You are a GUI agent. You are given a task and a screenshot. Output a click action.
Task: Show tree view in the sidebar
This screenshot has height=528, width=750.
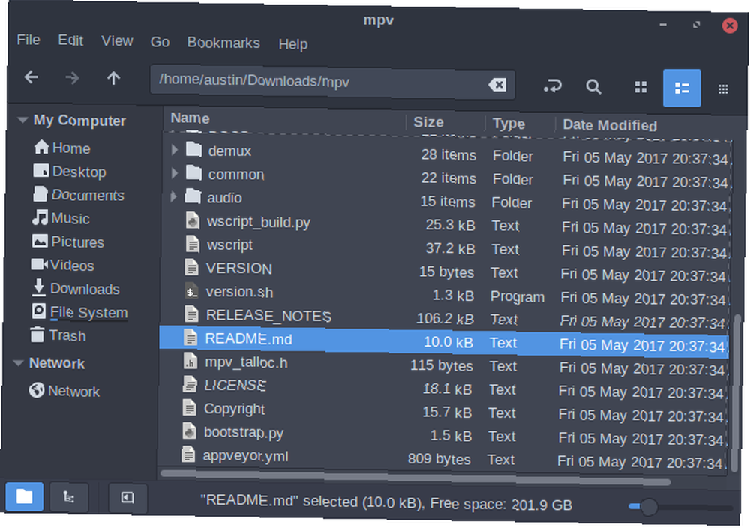[x=69, y=497]
